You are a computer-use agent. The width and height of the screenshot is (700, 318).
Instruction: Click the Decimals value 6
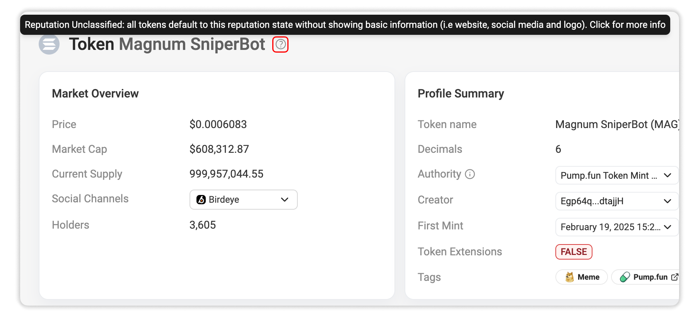[558, 149]
